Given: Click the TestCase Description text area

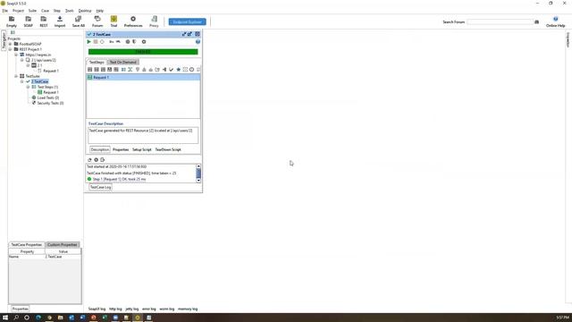Looking at the screenshot, I should click(x=143, y=135).
